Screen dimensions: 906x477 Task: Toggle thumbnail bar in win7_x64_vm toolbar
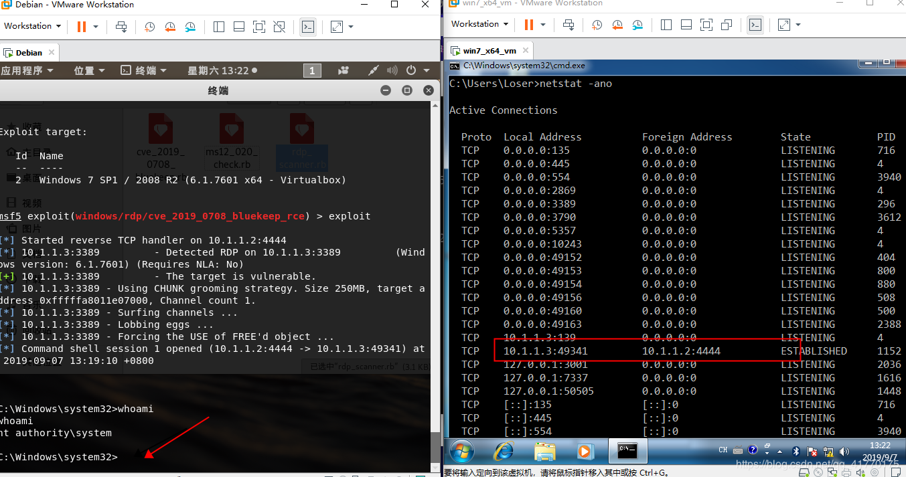686,25
